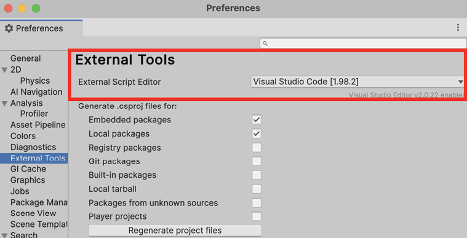This screenshot has width=467, height=238.
Task: Collapse the 2D section triangle
Action: click(4, 70)
